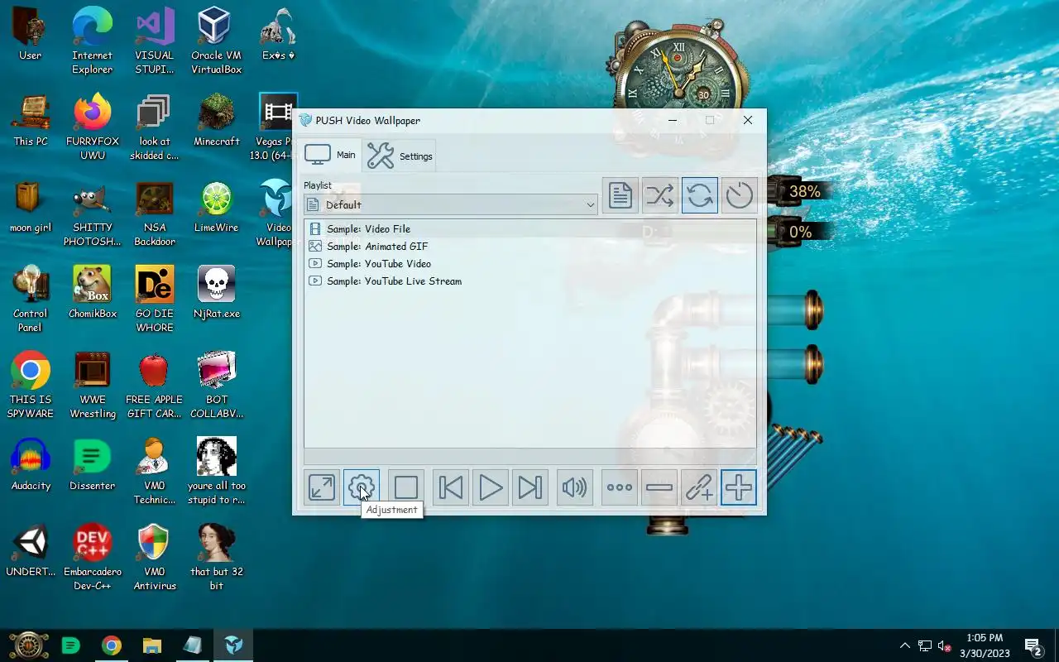Screen dimensions: 1059x662
Task: Select the BOT COLLABV... desktop icon
Action: pyautogui.click(x=216, y=386)
